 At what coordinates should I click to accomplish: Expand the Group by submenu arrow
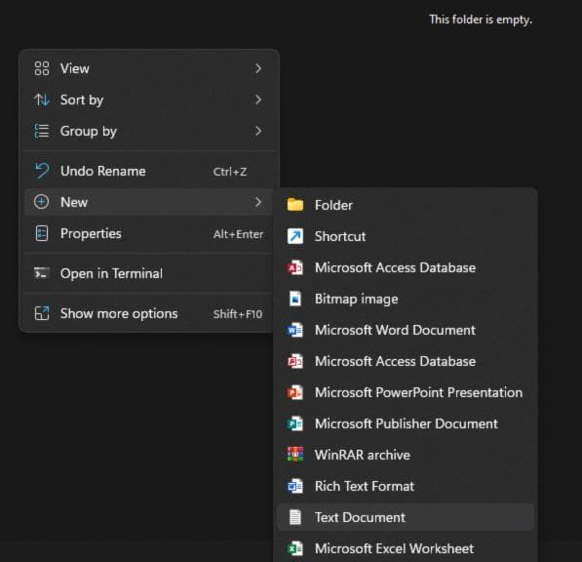point(258,131)
